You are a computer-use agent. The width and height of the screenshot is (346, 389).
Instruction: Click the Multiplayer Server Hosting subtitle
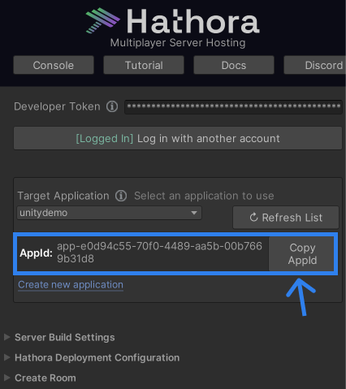pos(178,43)
